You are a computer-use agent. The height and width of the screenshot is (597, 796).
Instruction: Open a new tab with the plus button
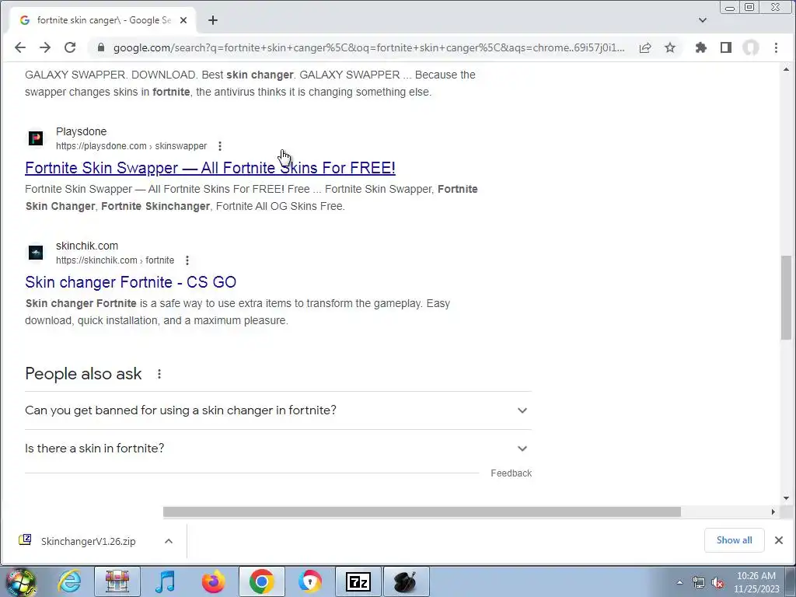(x=213, y=20)
